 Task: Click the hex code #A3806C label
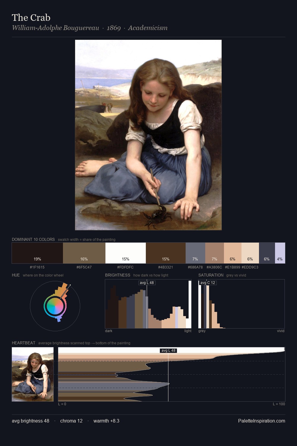point(214,267)
